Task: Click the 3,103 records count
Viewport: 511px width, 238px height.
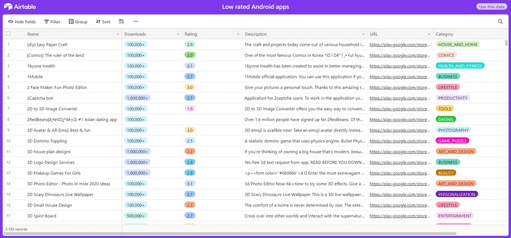Action: pyautogui.click(x=16, y=229)
